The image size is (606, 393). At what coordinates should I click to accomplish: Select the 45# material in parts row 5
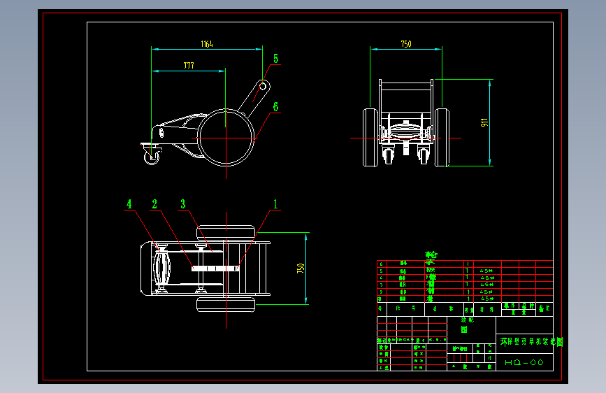tap(486, 271)
